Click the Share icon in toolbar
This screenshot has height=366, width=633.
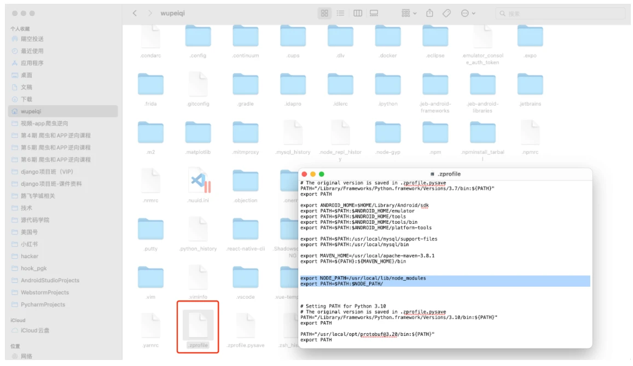pyautogui.click(x=429, y=13)
